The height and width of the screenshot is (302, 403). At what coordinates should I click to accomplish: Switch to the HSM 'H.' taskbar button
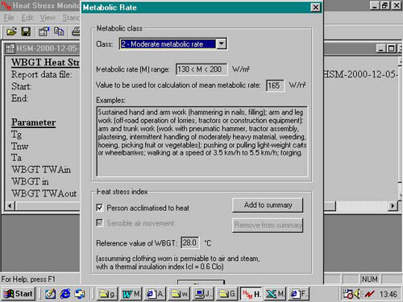tap(251, 294)
